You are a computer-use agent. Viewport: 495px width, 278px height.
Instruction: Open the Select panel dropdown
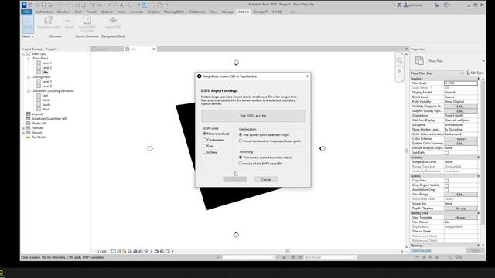[28, 36]
